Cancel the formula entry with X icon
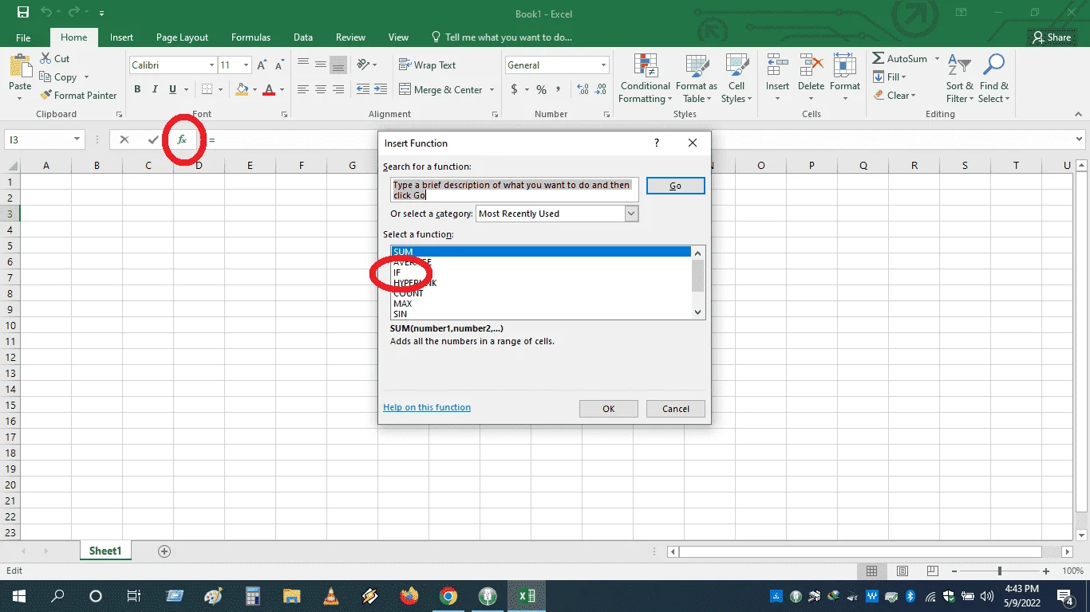The height and width of the screenshot is (612, 1090). [124, 139]
